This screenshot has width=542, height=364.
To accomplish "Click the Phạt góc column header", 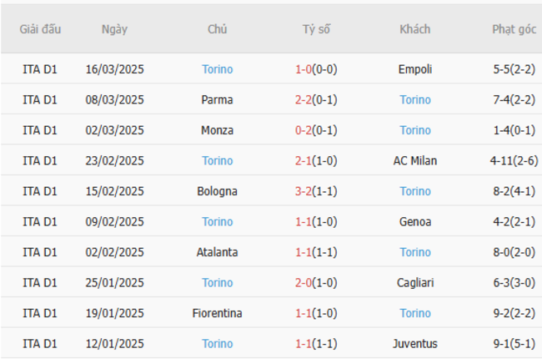I will (x=514, y=29).
